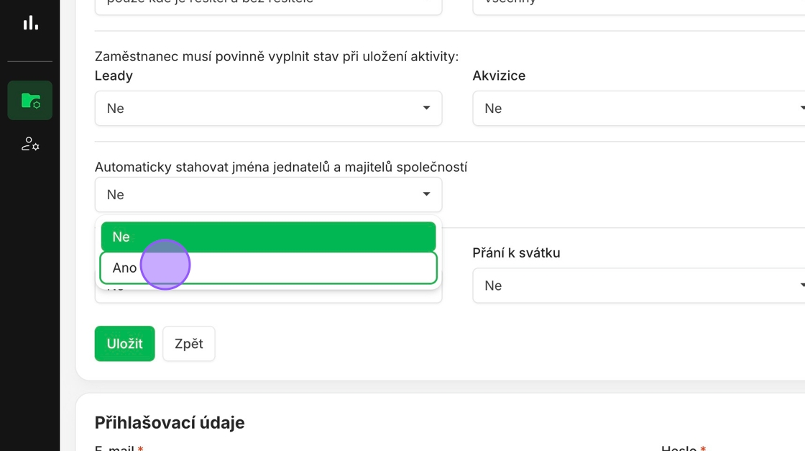
Task: Choose the highlighted Ne option in the list
Action: [268, 237]
